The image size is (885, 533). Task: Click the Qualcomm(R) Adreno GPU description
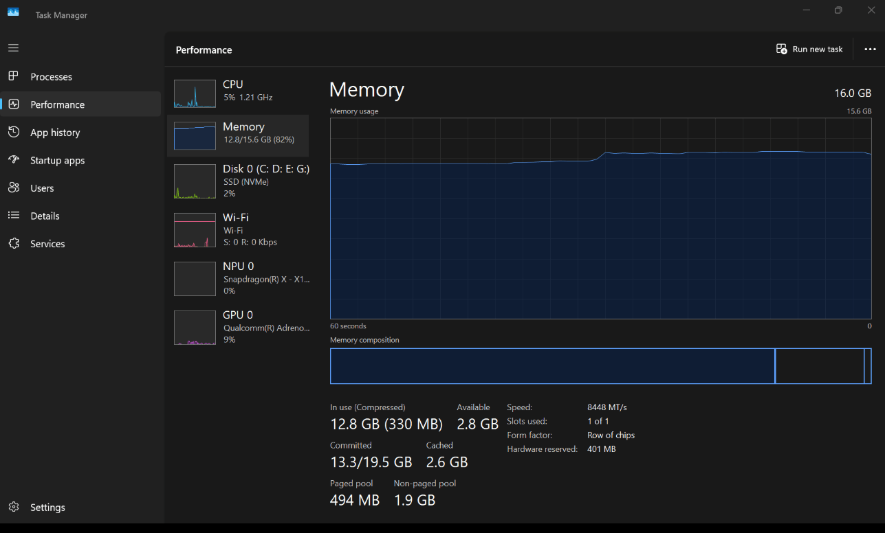click(x=267, y=328)
